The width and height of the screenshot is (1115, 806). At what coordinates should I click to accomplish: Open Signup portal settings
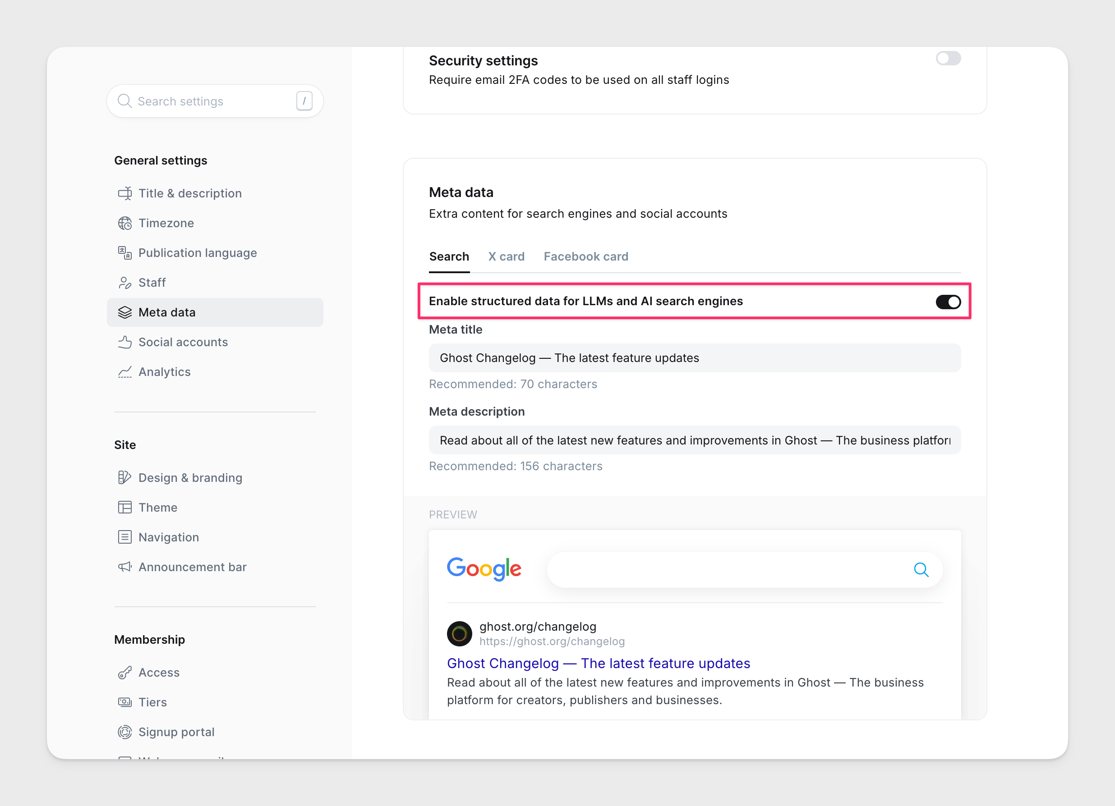coord(215,732)
